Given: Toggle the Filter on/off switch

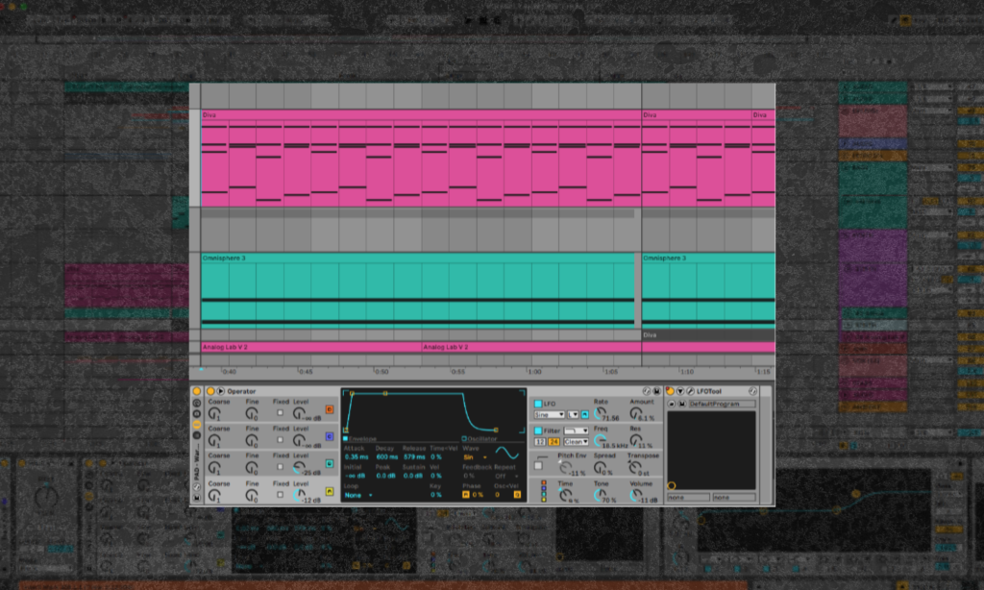Looking at the screenshot, I should [538, 431].
